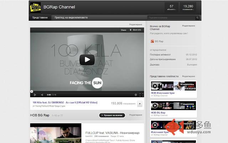
Task: Click Редактиране beside НОВ BG Rap section
Action: [136, 115]
